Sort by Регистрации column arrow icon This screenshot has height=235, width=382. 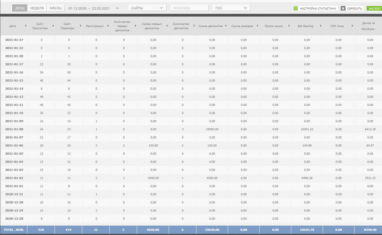107,26
